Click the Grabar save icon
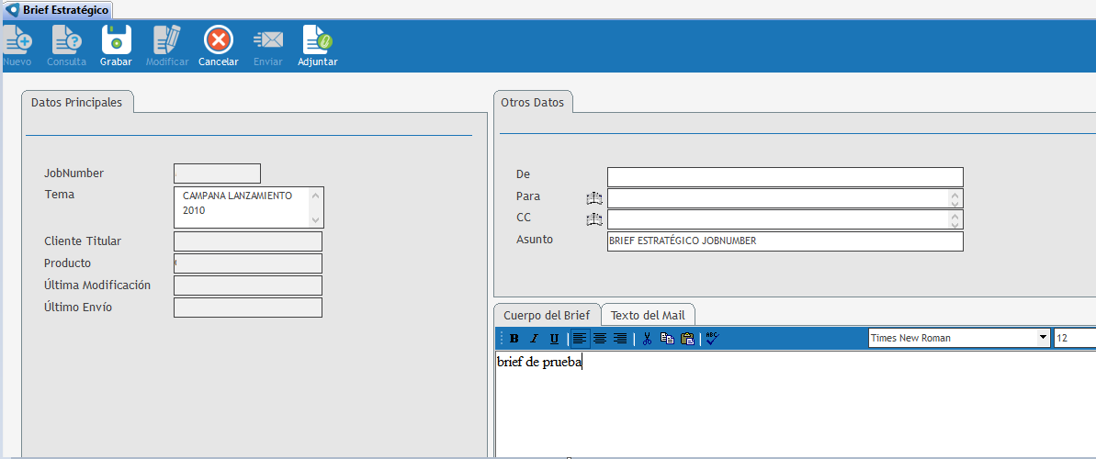Screen dimensions: 1096x459 [x=116, y=40]
